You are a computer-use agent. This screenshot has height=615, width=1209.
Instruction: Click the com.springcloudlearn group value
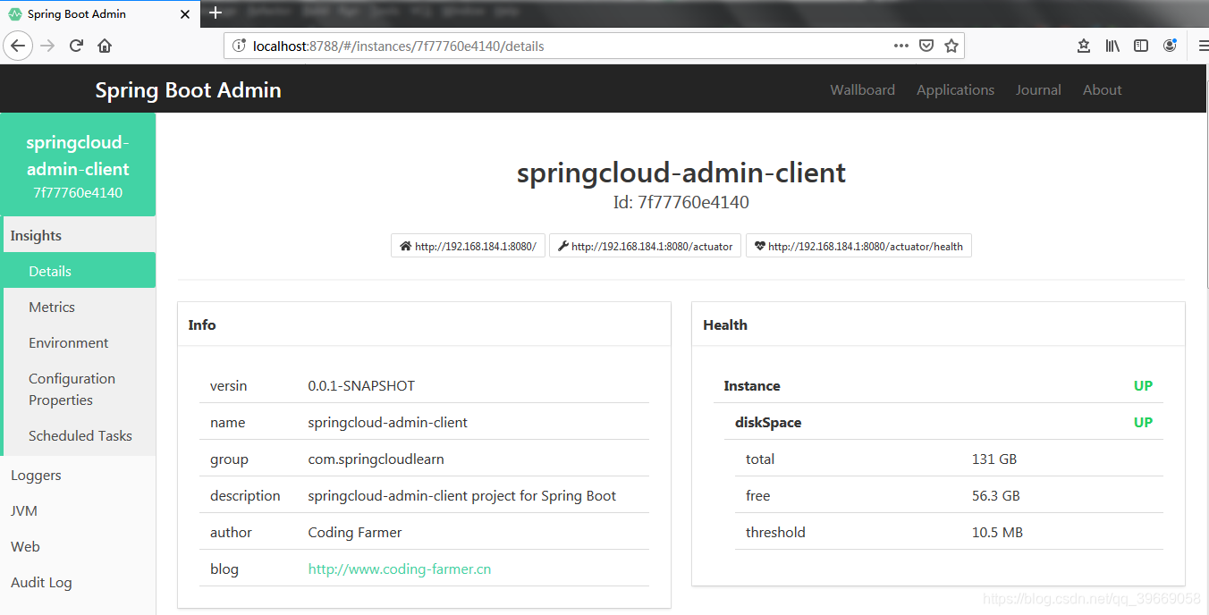376,459
